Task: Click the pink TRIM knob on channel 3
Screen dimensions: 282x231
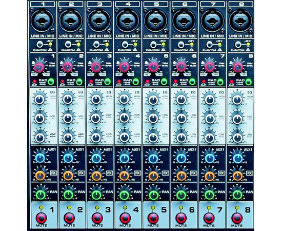Action: click(x=96, y=67)
